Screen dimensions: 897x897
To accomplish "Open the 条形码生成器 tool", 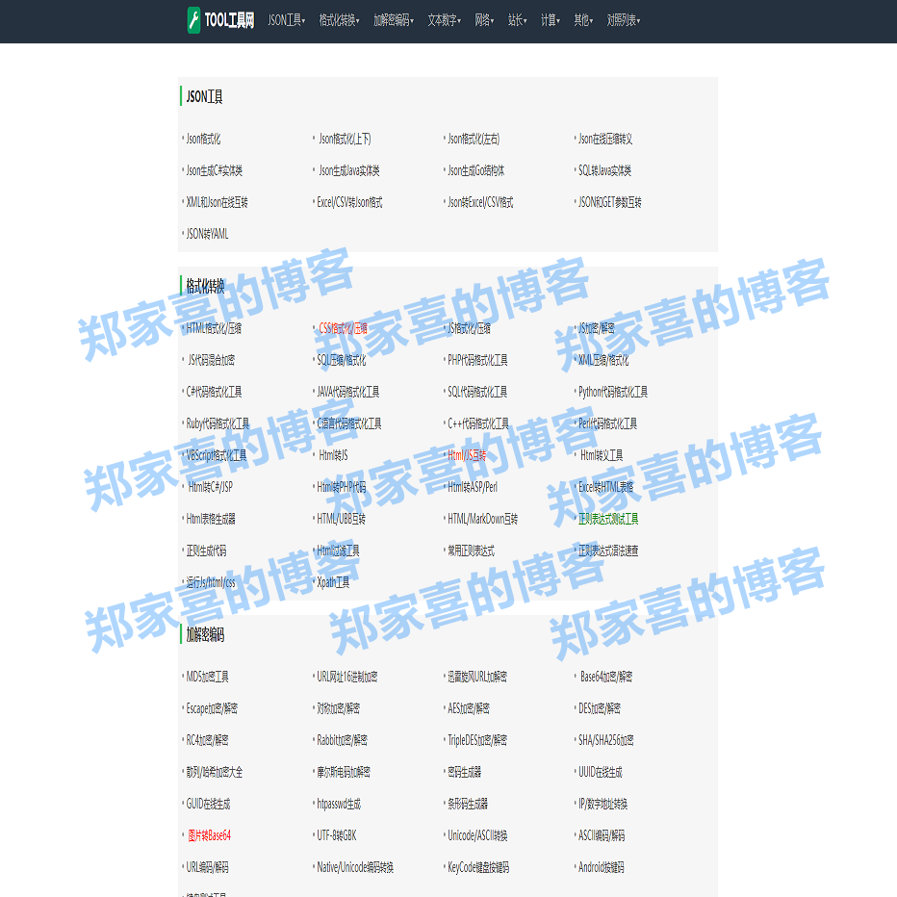I will click(x=468, y=804).
